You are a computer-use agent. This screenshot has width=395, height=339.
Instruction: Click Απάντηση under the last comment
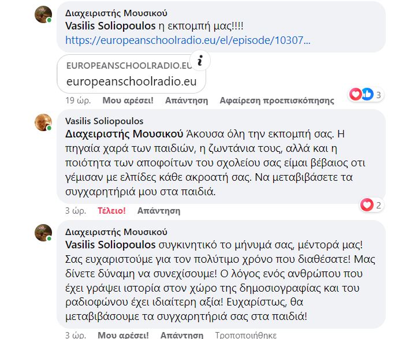(x=180, y=334)
